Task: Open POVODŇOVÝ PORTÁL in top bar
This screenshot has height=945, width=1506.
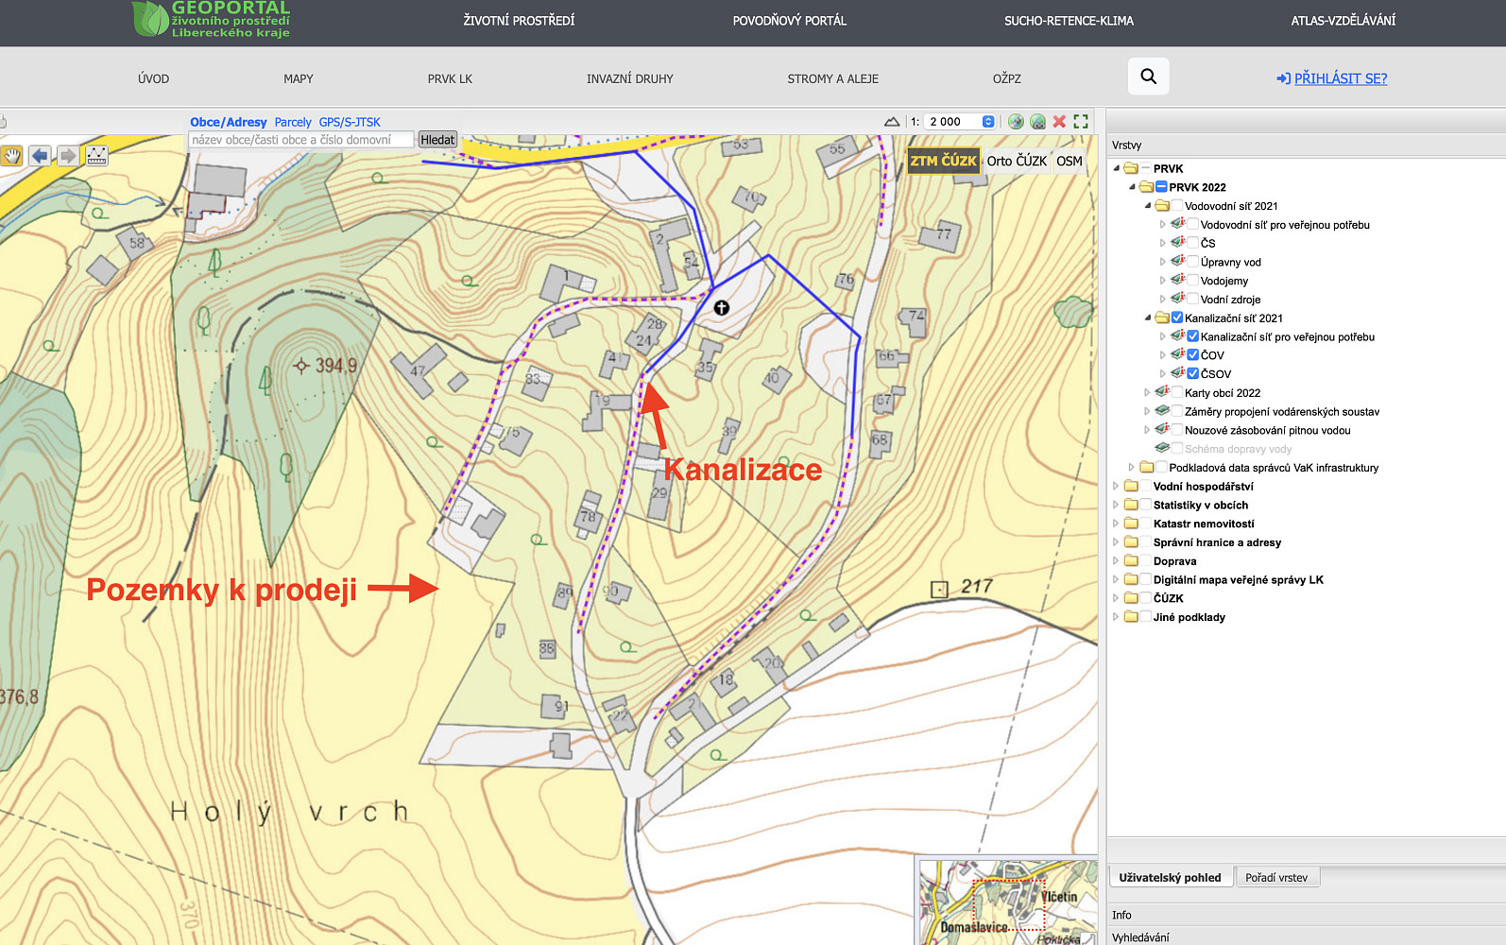Action: [790, 21]
